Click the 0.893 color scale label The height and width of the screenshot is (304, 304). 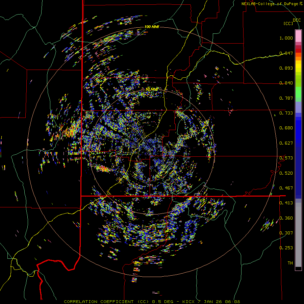(x=286, y=68)
